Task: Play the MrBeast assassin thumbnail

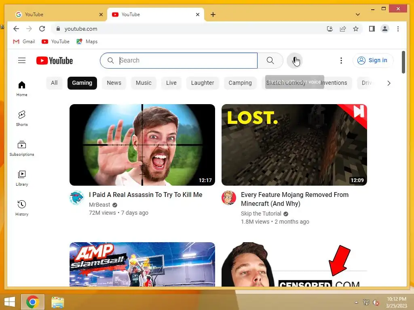Action: (x=142, y=145)
